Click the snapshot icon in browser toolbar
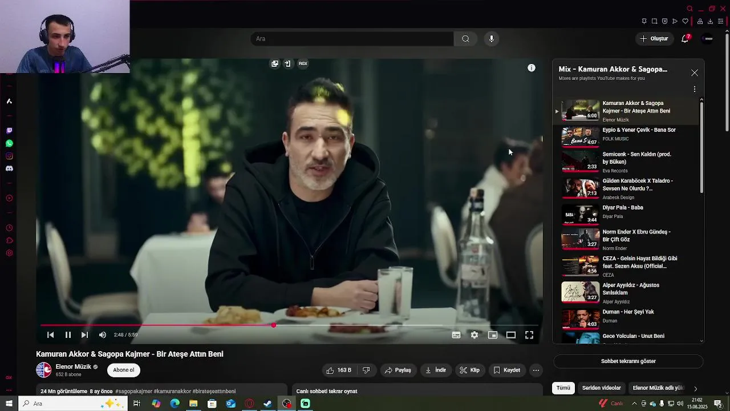 click(x=654, y=21)
